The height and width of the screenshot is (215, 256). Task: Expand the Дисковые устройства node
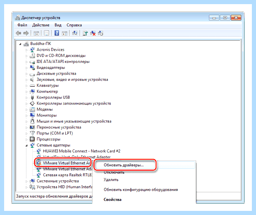[26, 74]
